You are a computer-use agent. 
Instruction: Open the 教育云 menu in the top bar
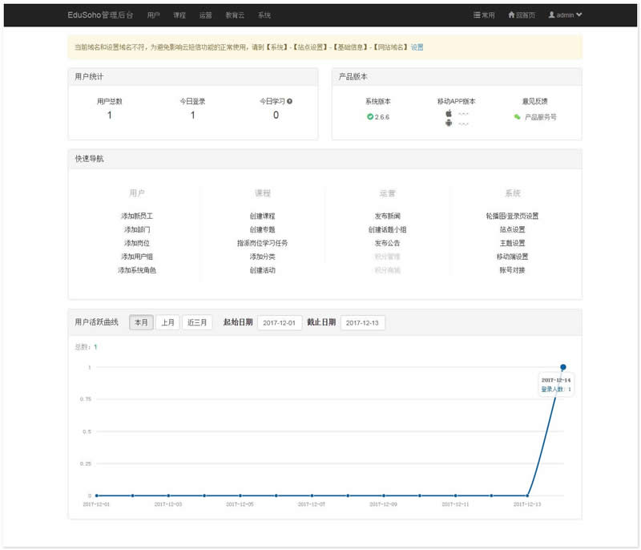235,15
